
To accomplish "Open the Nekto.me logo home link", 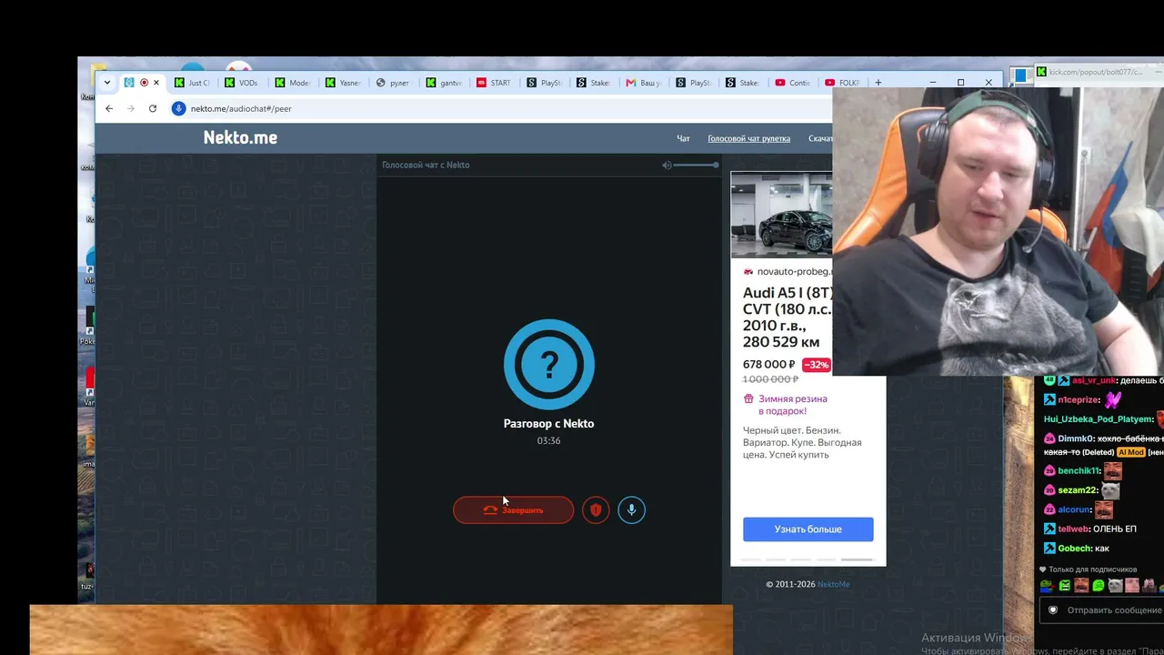I will (x=240, y=137).
